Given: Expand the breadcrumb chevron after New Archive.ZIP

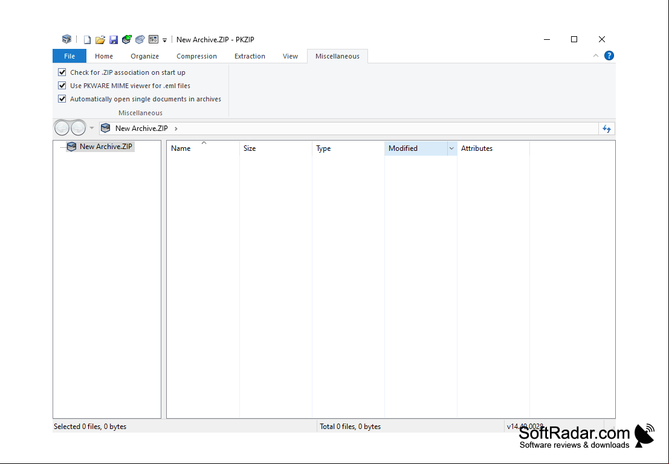Looking at the screenshot, I should (176, 129).
